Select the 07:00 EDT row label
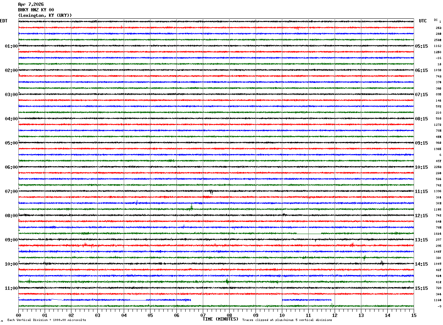This screenshot has width=443, height=325. [x=11, y=191]
